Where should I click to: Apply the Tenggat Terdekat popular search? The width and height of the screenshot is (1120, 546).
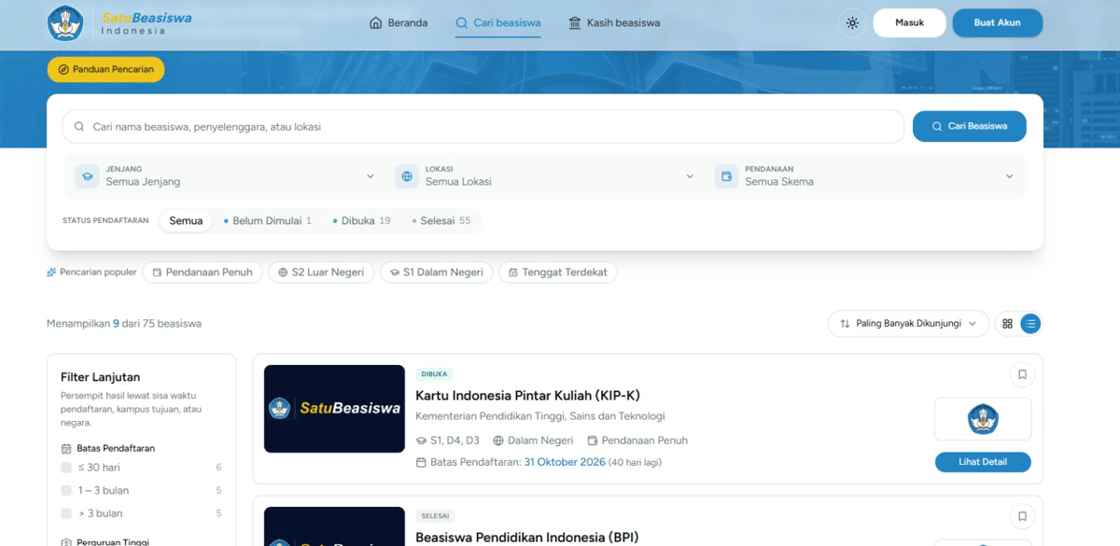[557, 273]
